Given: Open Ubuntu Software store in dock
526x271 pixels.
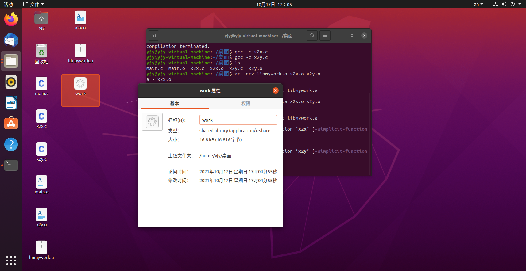Looking at the screenshot, I should coord(11,124).
